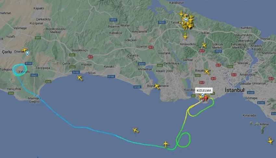Click the Adalar islands label
276x158 pixels.
pyautogui.click(x=264, y=124)
